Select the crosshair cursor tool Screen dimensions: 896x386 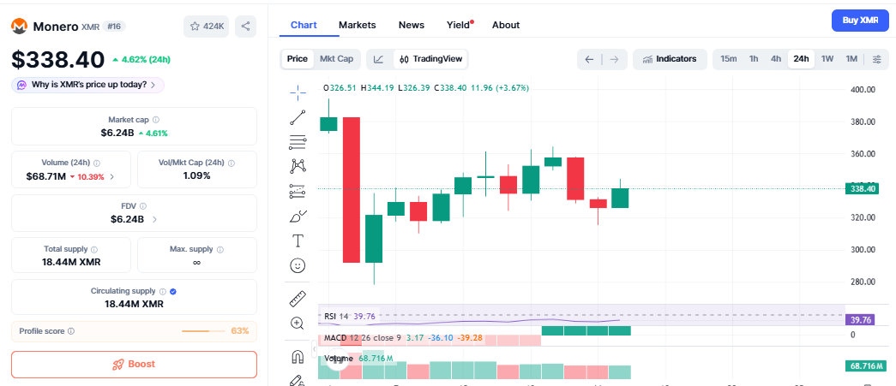298,92
